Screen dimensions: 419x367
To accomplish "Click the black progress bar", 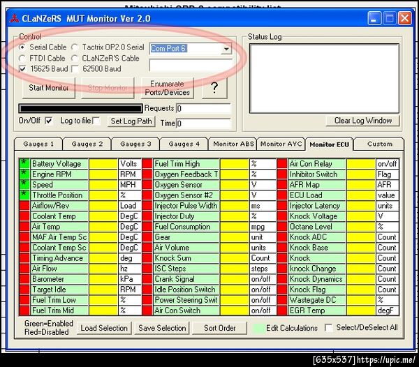I will pos(80,108).
